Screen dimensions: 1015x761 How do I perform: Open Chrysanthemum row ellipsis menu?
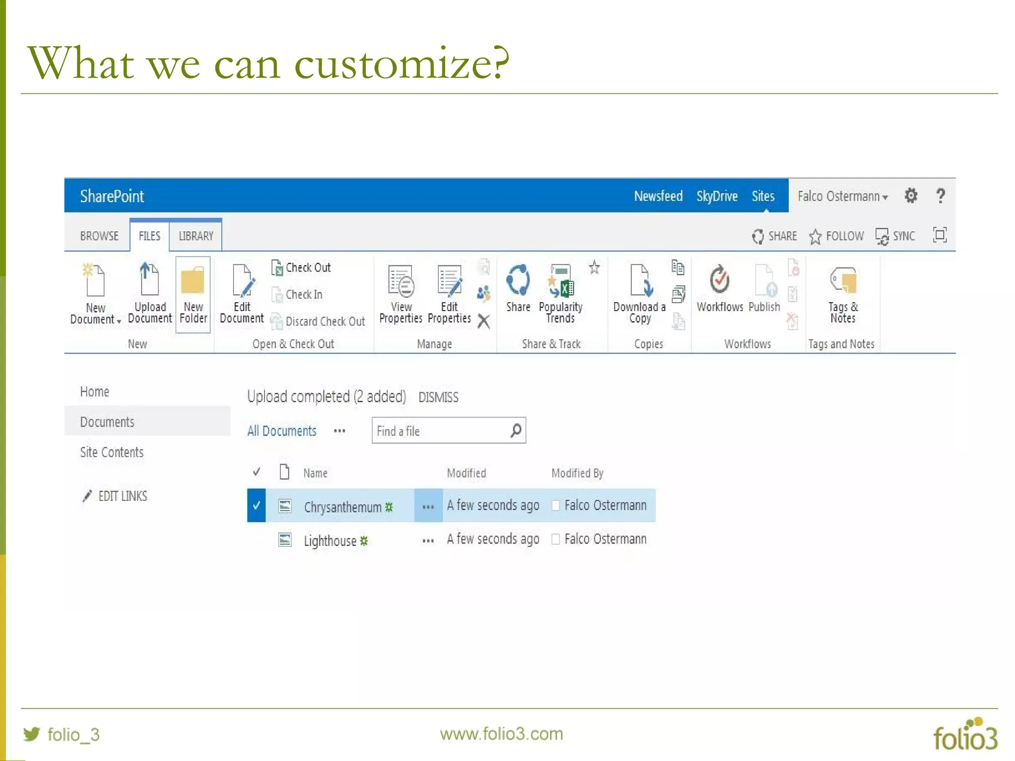428,506
